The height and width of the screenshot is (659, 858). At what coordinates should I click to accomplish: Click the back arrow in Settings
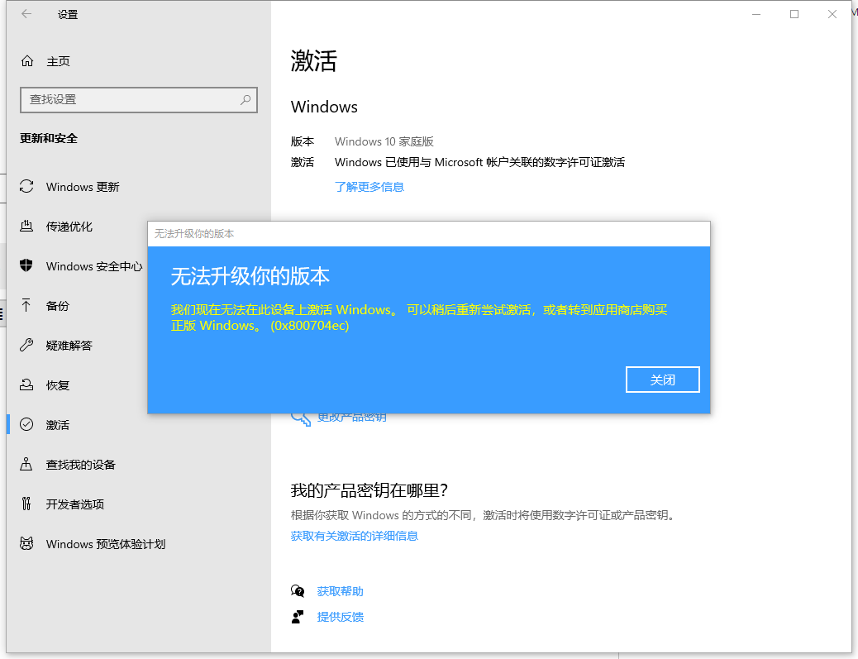pos(26,14)
